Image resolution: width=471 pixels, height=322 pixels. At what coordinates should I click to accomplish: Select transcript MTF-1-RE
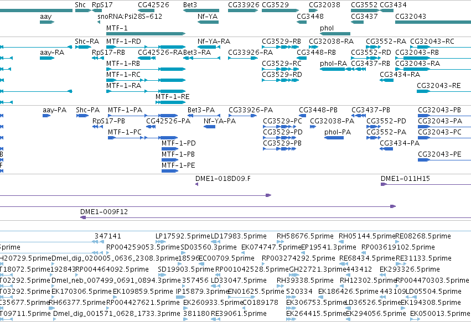(170, 102)
